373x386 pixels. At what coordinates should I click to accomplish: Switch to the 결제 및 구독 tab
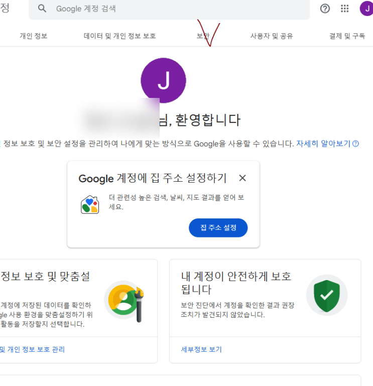pyautogui.click(x=347, y=36)
